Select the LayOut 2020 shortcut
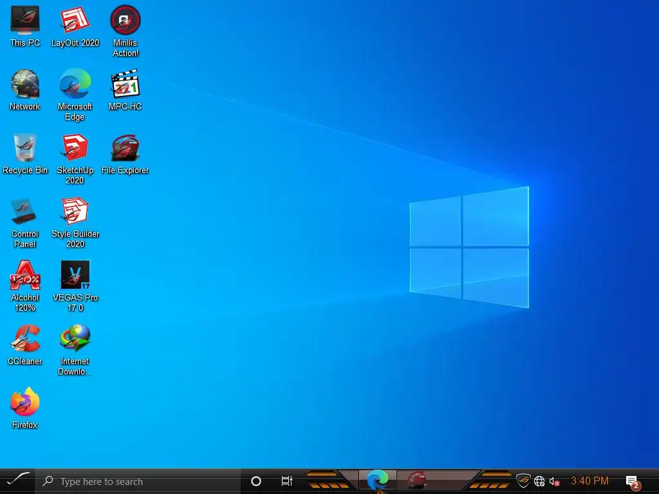 [x=75, y=26]
